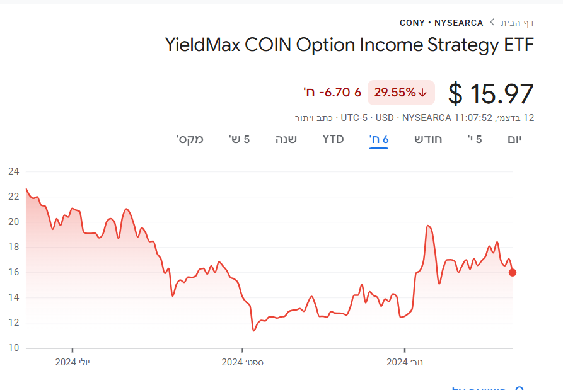Screen dimensions: 563x390
Task: Select the שנה one-year range tab
Action: [286, 139]
